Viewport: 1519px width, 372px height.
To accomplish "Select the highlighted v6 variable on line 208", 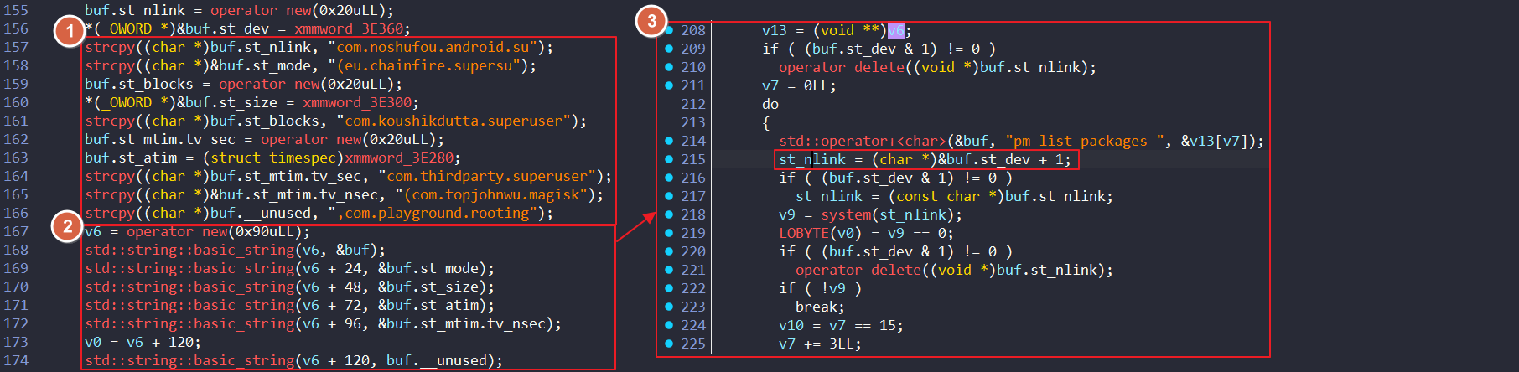I will [x=896, y=30].
